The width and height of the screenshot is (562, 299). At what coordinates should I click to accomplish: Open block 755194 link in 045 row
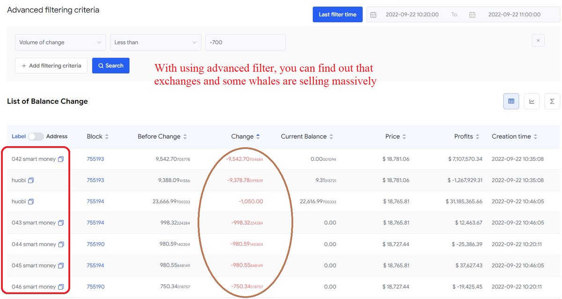pyautogui.click(x=96, y=265)
